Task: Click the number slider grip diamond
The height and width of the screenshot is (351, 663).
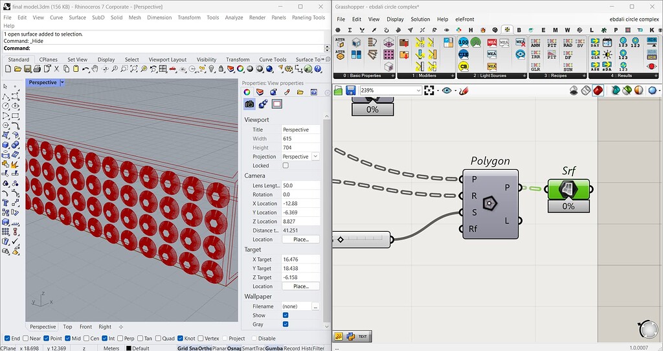Action: pos(341,240)
